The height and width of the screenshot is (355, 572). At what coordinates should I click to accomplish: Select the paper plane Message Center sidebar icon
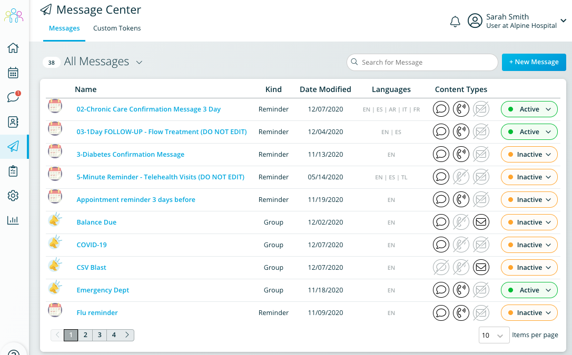13,146
